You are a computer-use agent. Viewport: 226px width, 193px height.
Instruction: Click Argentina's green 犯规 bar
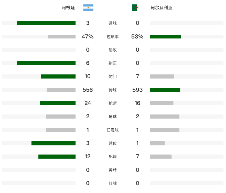pos(57,156)
